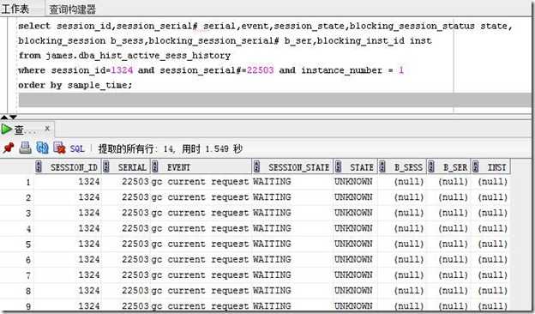
Task: Select the SESSION_ID column header
Action: point(68,167)
